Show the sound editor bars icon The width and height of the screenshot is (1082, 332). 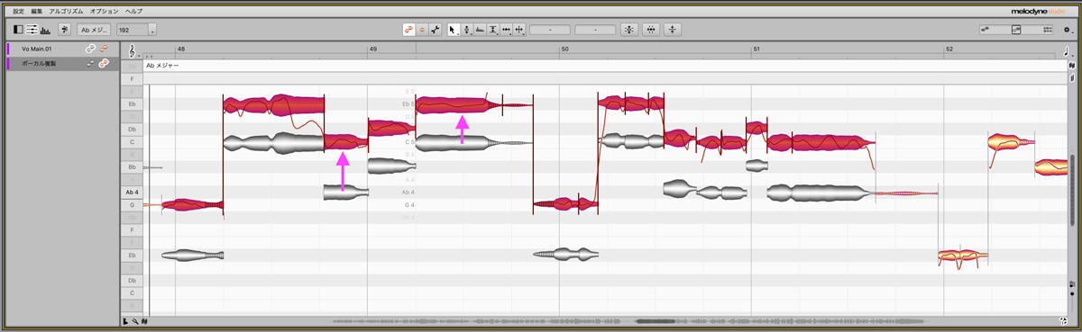click(45, 30)
